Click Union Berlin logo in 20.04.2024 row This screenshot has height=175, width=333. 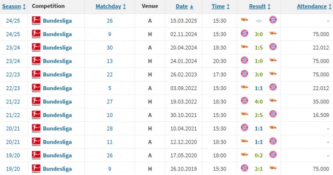(x=245, y=47)
